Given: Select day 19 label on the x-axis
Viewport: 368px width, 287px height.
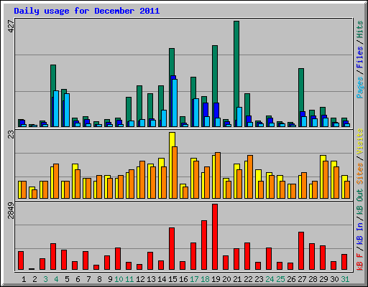Looking at the screenshot, I should (x=216, y=279).
